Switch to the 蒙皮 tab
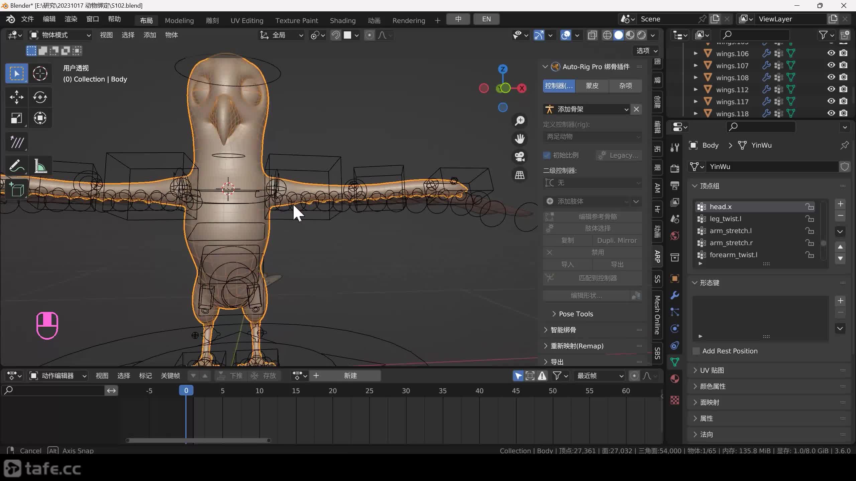The height and width of the screenshot is (481, 856). 592,86
